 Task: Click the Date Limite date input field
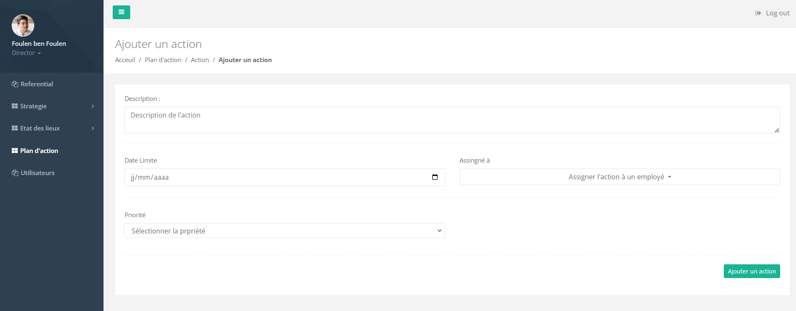(x=275, y=177)
